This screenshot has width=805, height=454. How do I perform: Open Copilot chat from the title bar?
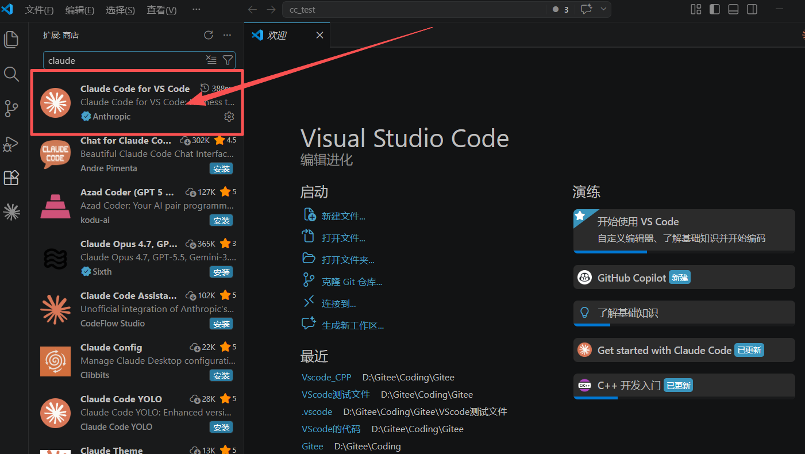tap(586, 9)
